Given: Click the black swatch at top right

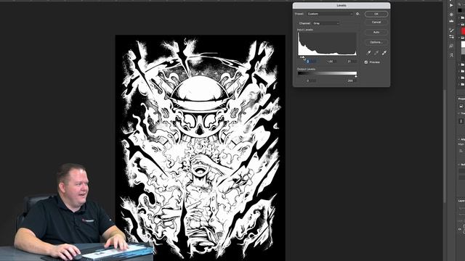Looking at the screenshot, I should tap(460, 10).
